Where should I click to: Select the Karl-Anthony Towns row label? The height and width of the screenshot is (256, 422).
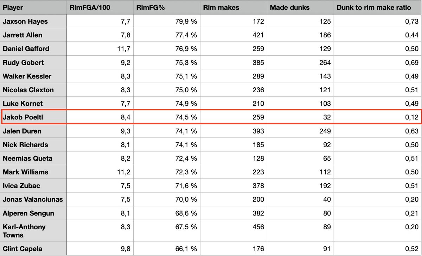pyautogui.click(x=33, y=231)
